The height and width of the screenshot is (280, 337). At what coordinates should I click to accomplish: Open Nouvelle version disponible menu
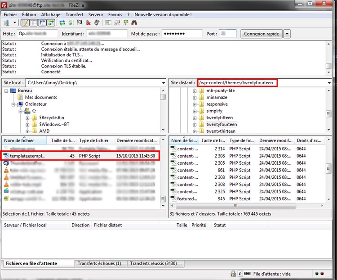163,15
